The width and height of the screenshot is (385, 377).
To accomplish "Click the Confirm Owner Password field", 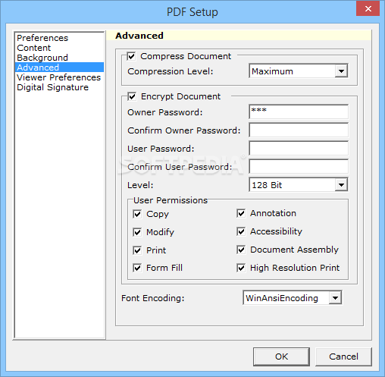I will point(299,130).
